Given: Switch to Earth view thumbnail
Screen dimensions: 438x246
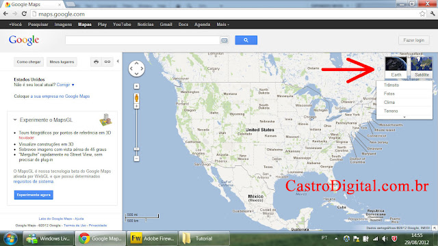Looking at the screenshot, I should pos(396,67).
